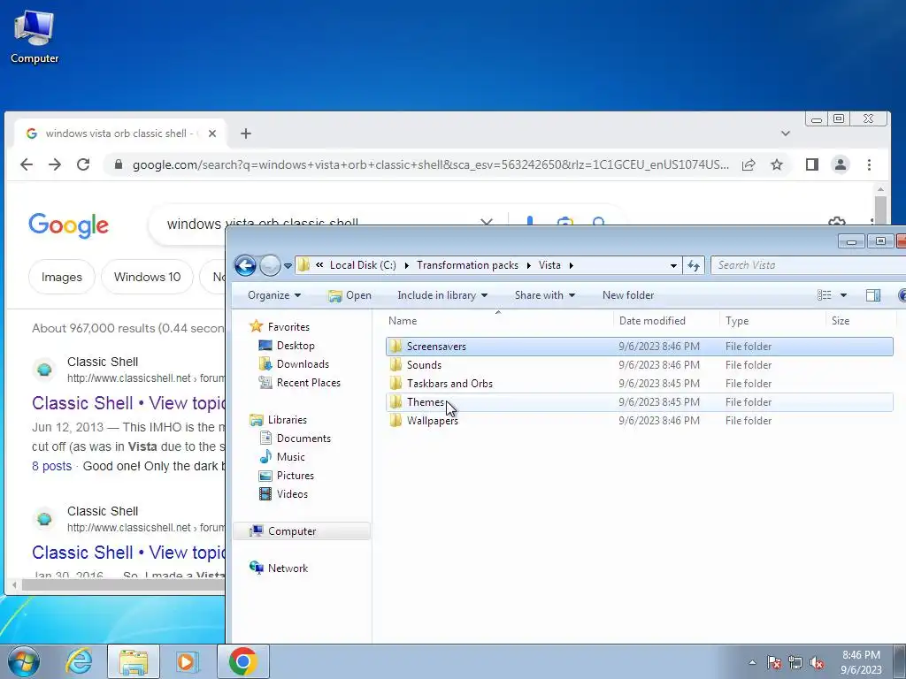Click the Search Vista field
The height and width of the screenshot is (679, 906).
808,265
